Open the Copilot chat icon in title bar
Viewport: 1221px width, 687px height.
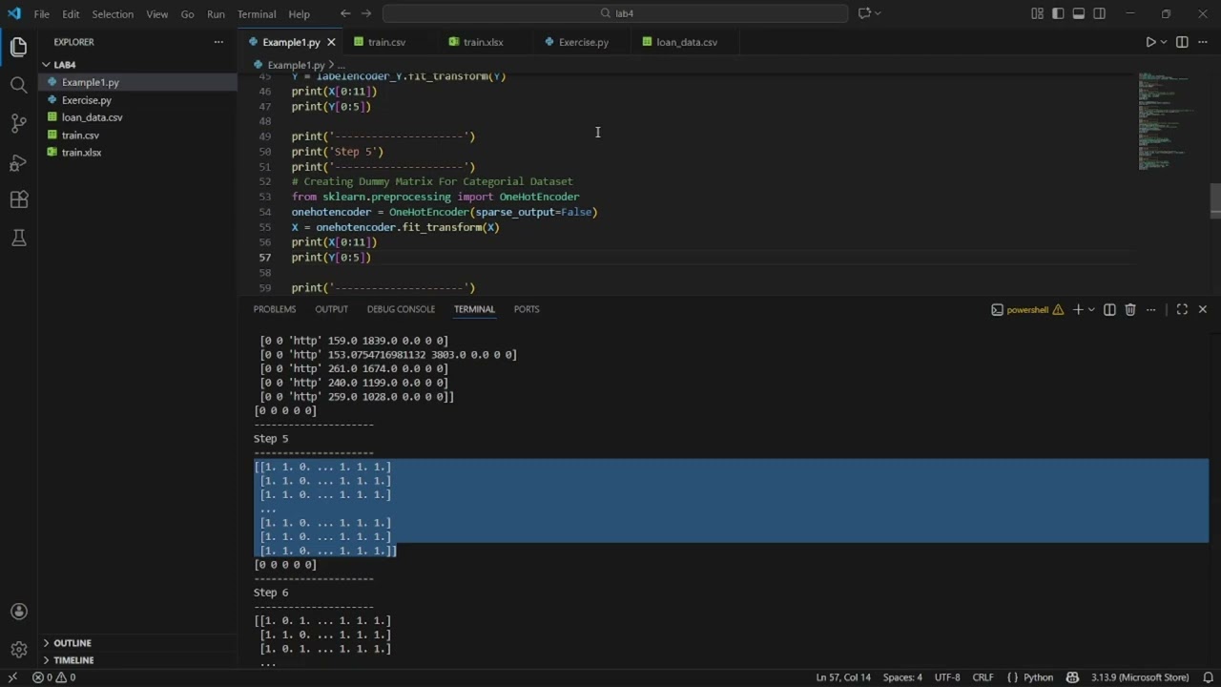[864, 13]
